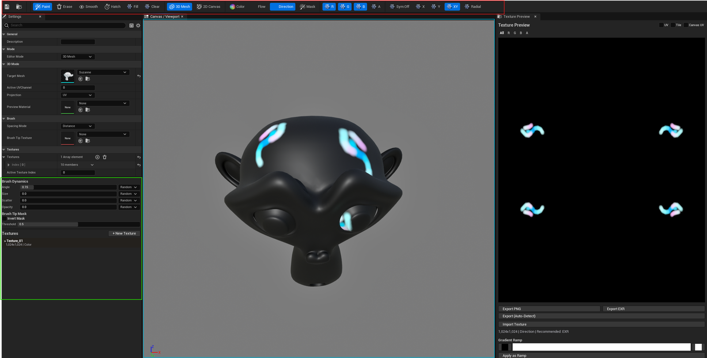Click the Description input field
The width and height of the screenshot is (707, 358).
(78, 42)
